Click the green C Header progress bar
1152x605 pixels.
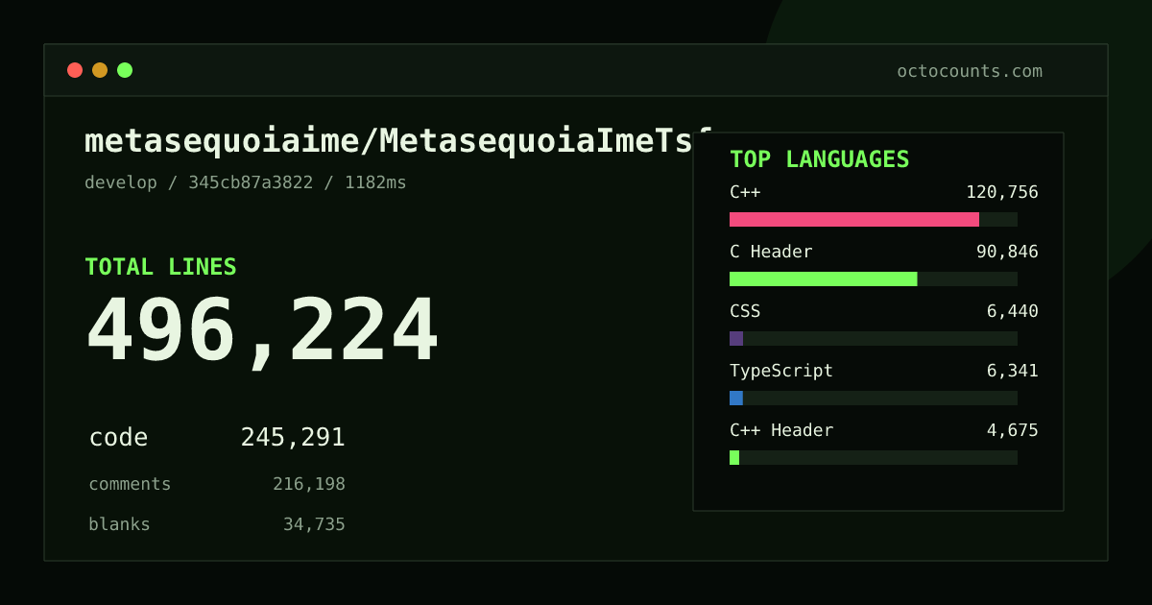click(824, 278)
